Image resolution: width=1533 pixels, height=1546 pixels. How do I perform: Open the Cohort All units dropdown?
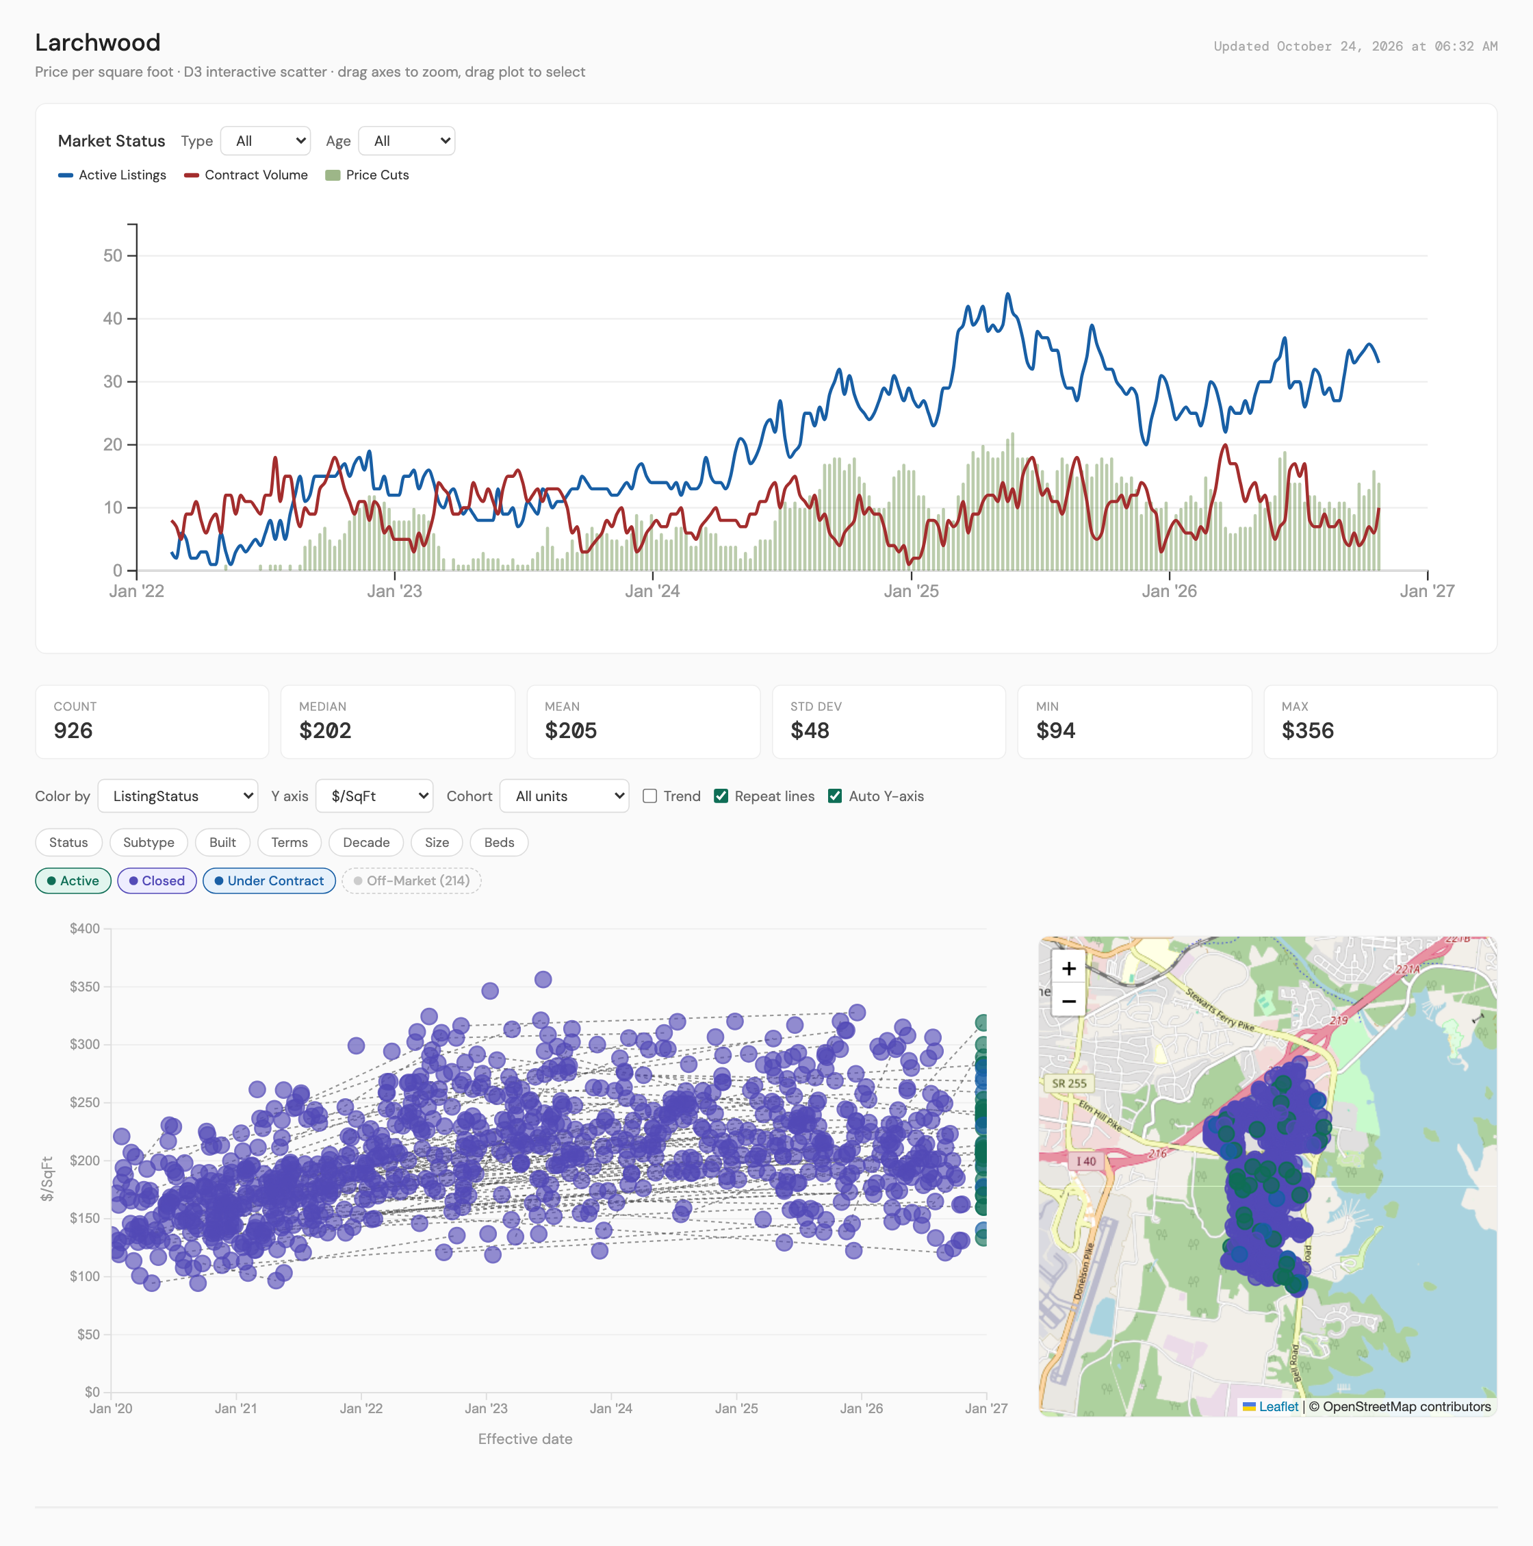coord(564,796)
